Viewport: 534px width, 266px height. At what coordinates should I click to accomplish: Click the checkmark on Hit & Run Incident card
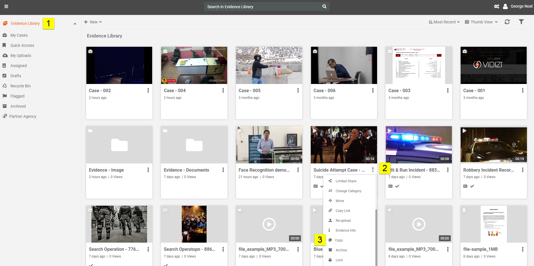click(x=397, y=186)
